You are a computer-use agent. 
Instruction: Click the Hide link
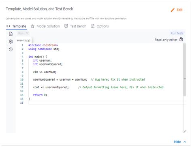pos(177,142)
